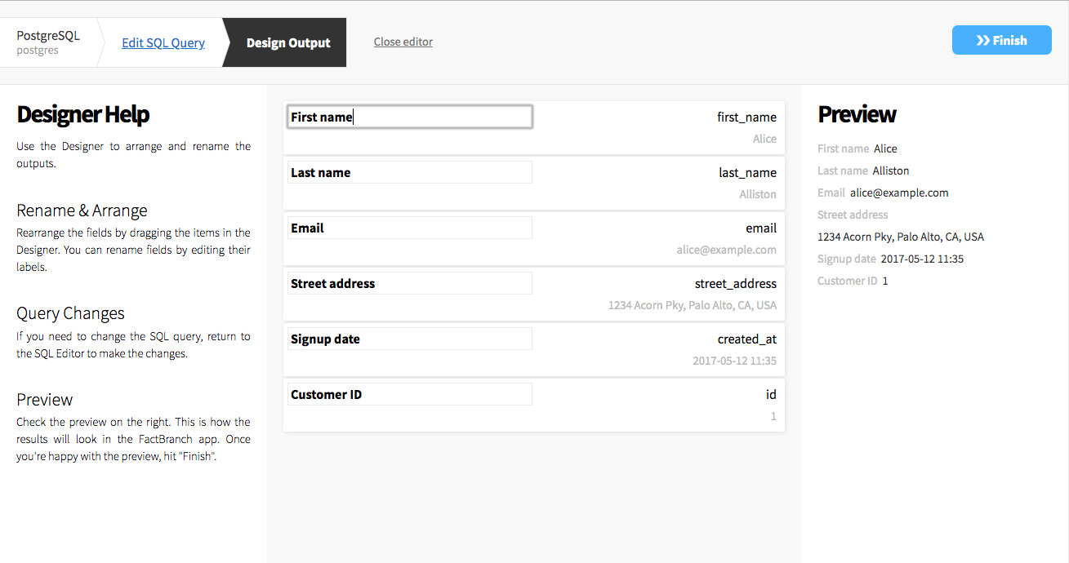Viewport: 1069px width, 563px height.
Task: Click the street_address source name
Action: point(735,283)
